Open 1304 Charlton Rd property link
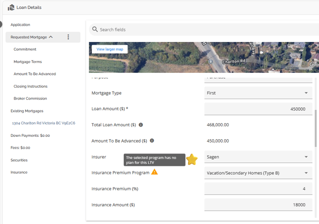 click(40, 123)
